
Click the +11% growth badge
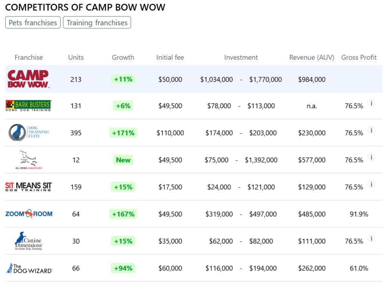point(123,79)
